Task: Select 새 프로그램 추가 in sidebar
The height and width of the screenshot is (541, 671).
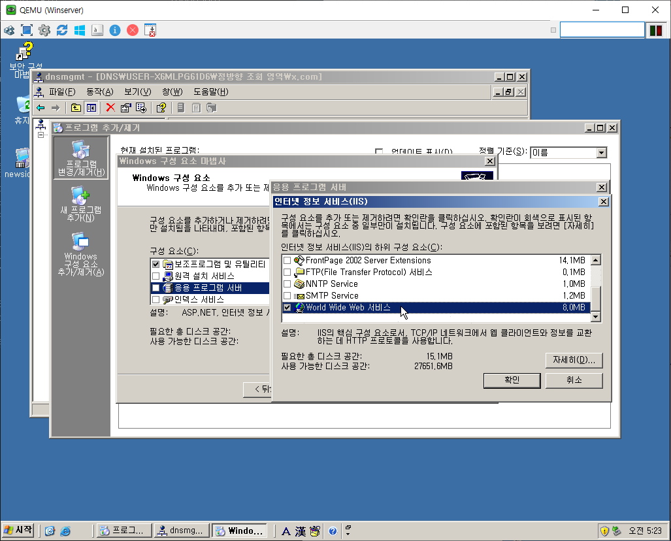Action: click(81, 204)
